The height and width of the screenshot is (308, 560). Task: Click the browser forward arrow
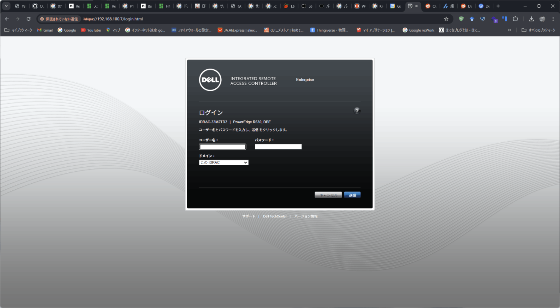tap(18, 19)
